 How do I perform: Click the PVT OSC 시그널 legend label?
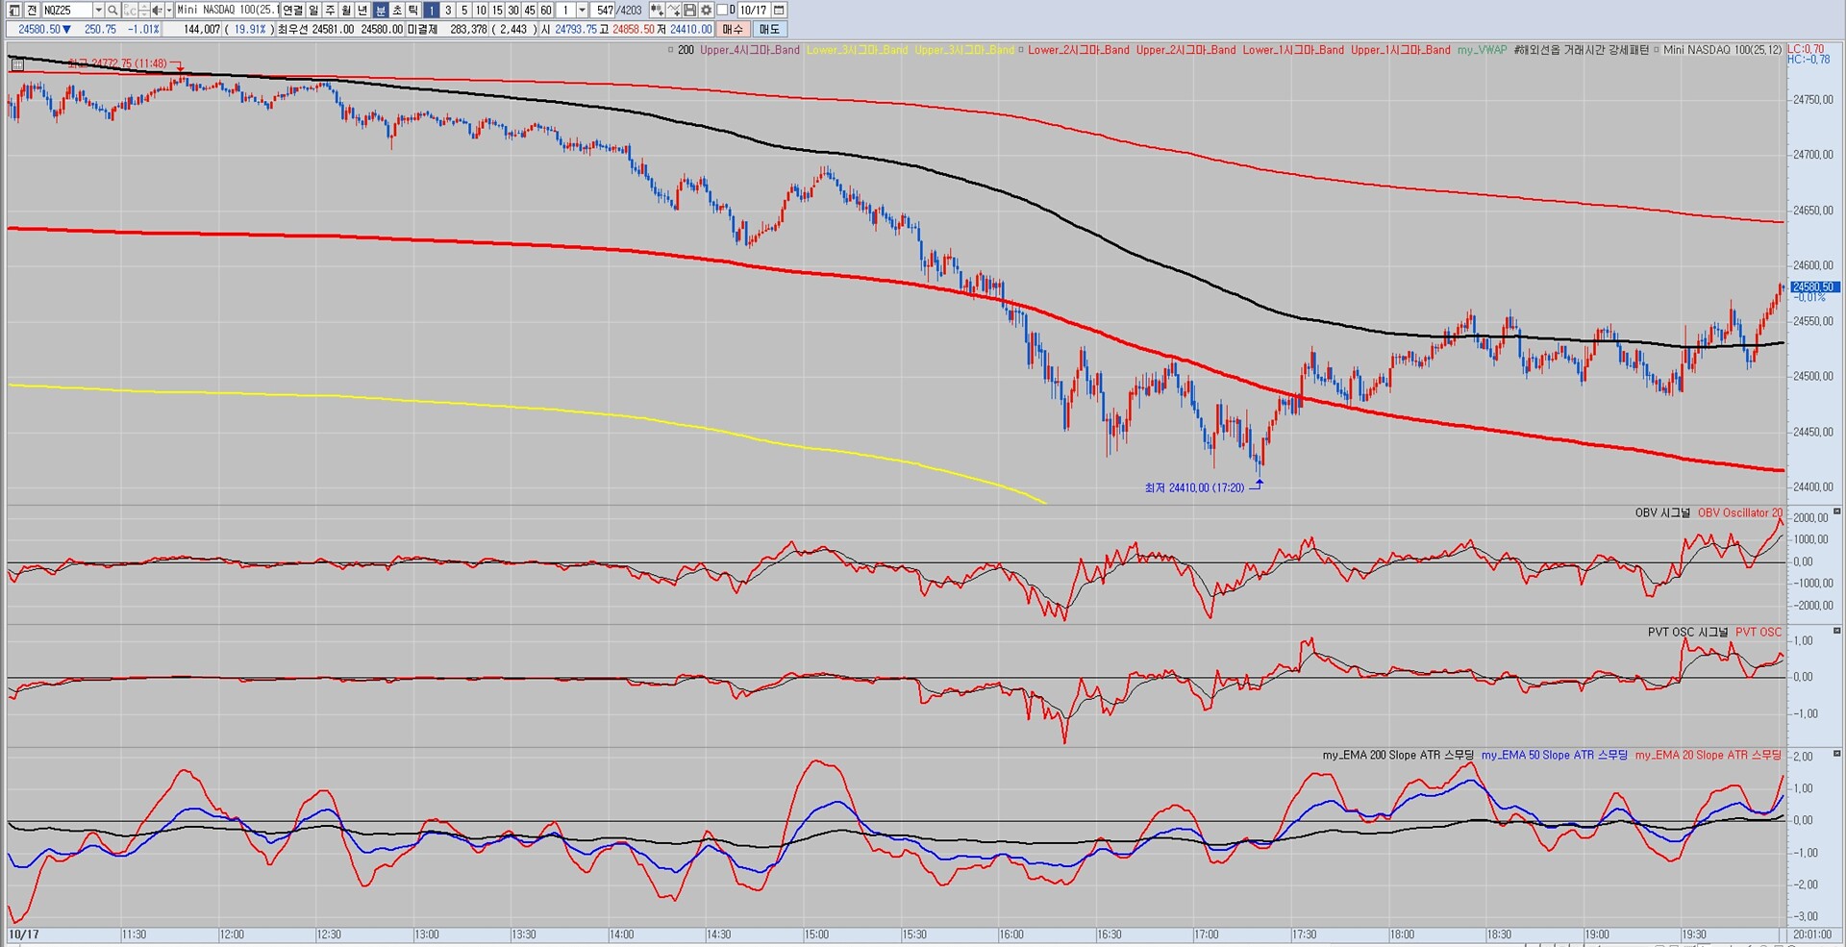(1687, 632)
